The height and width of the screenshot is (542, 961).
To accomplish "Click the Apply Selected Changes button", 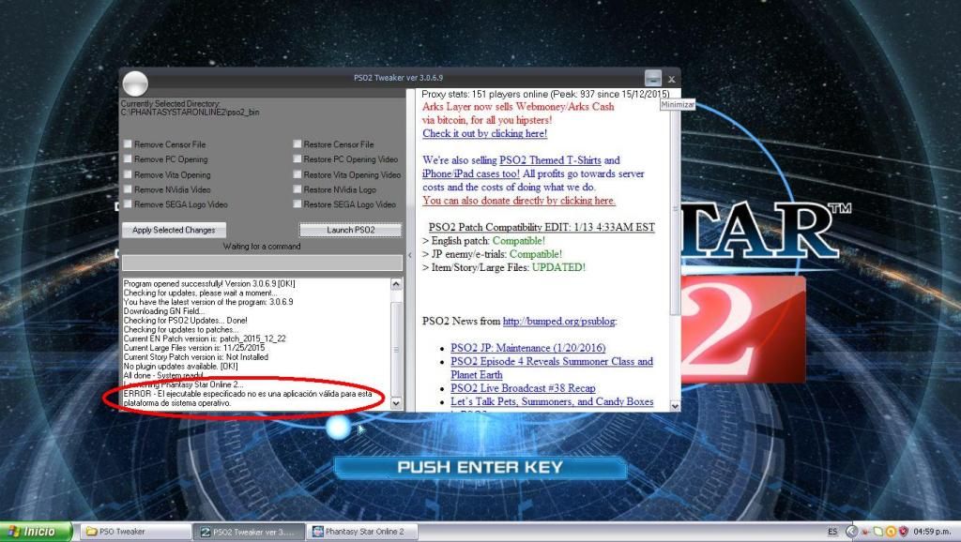I will point(174,230).
